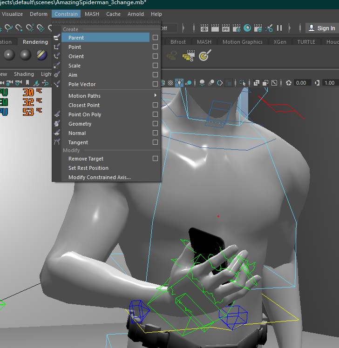This screenshot has width=339, height=348.
Task: Click the exposure value field 0.00
Action: pos(302,83)
